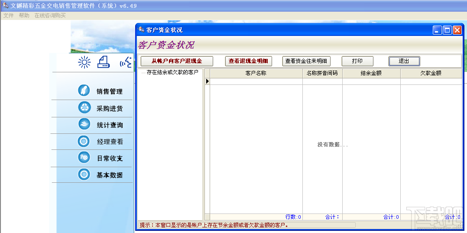Click 查看资金往来明细 button
467x233 pixels.
(306, 61)
